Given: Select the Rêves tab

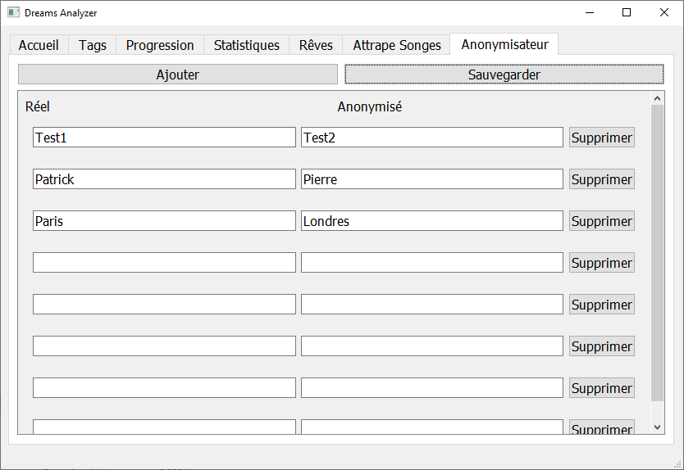Looking at the screenshot, I should click(316, 45).
